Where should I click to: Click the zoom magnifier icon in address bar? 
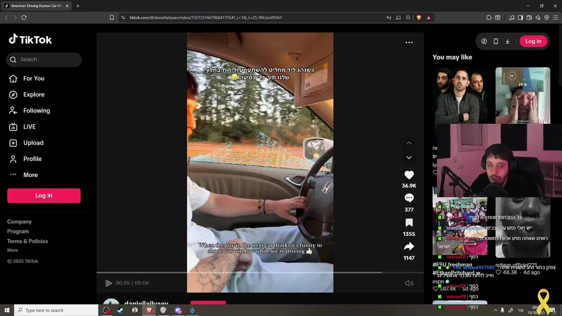pyautogui.click(x=408, y=18)
